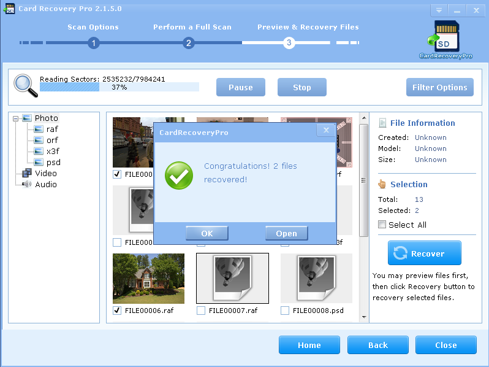Image resolution: width=489 pixels, height=367 pixels.
Task: Click the Selected value 2
Action: coord(417,211)
